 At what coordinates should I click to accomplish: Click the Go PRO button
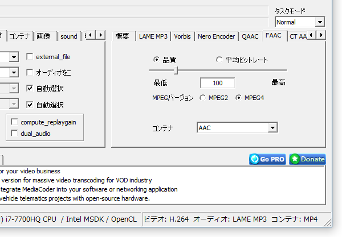tap(267, 159)
